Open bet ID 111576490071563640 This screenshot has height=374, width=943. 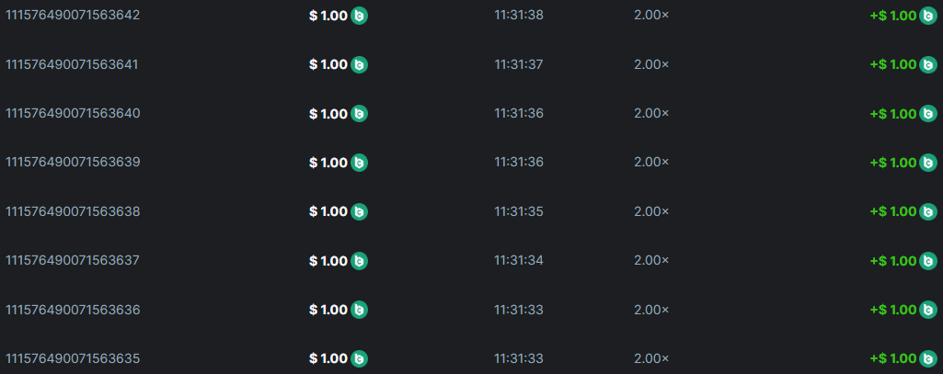(x=73, y=113)
